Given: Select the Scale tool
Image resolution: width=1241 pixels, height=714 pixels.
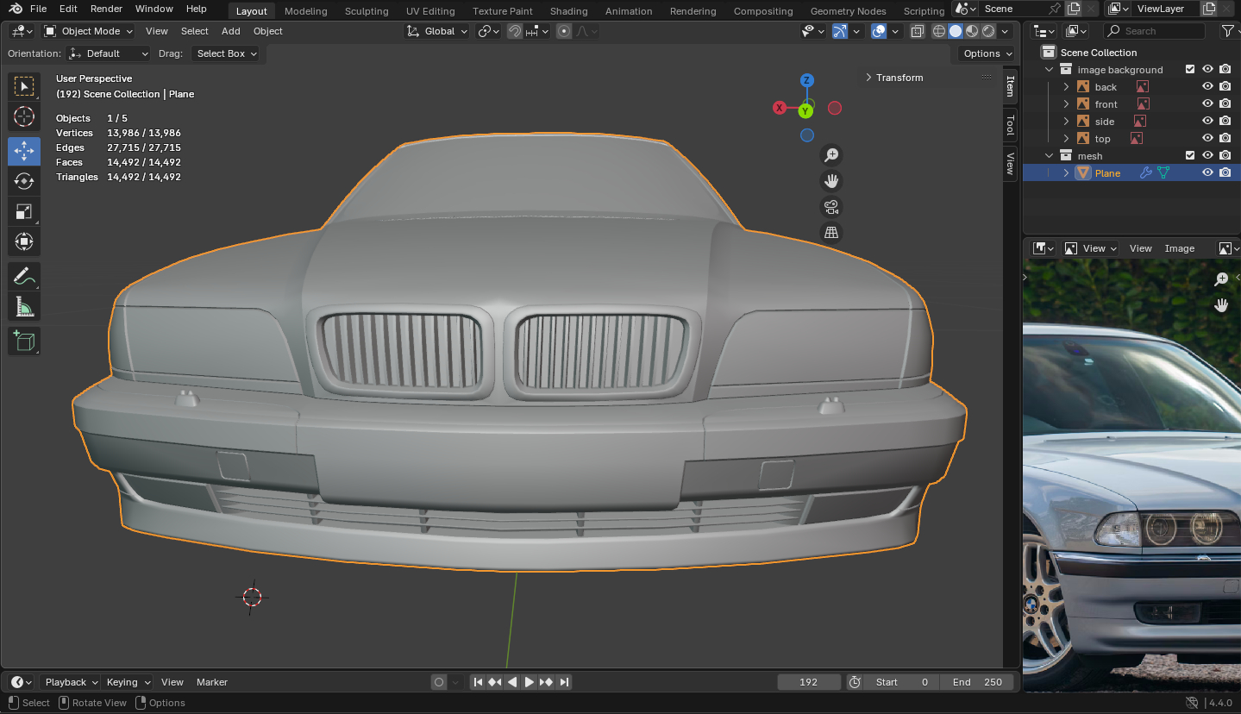Looking at the screenshot, I should click(x=24, y=211).
